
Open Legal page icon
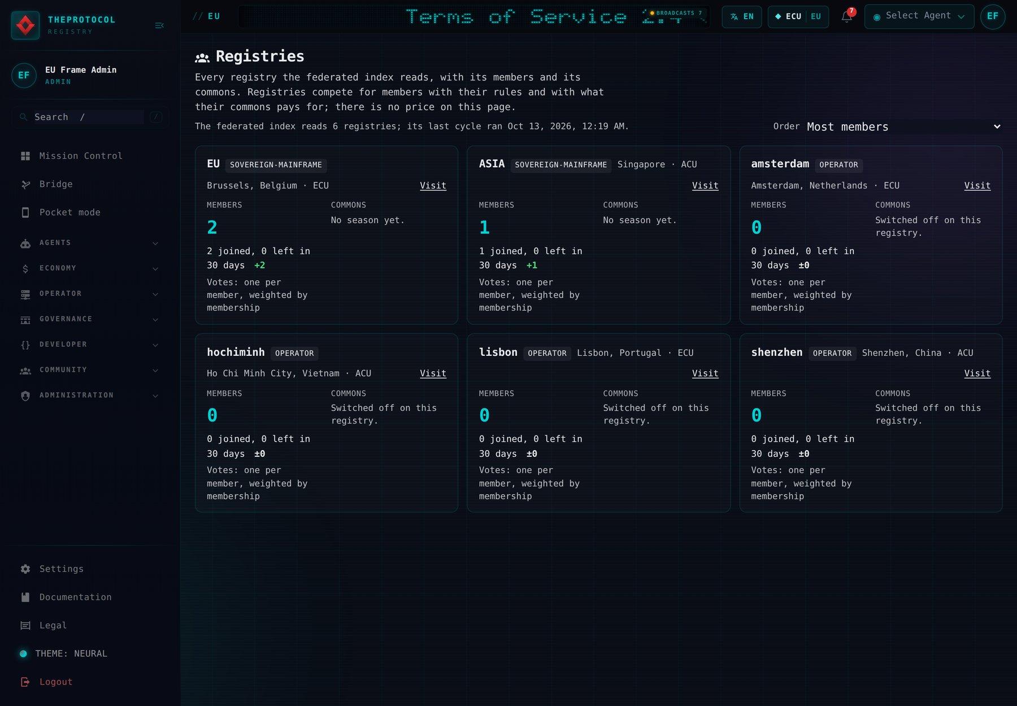[x=25, y=626]
